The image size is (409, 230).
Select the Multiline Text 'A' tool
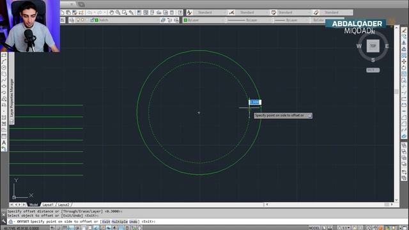coord(4,142)
